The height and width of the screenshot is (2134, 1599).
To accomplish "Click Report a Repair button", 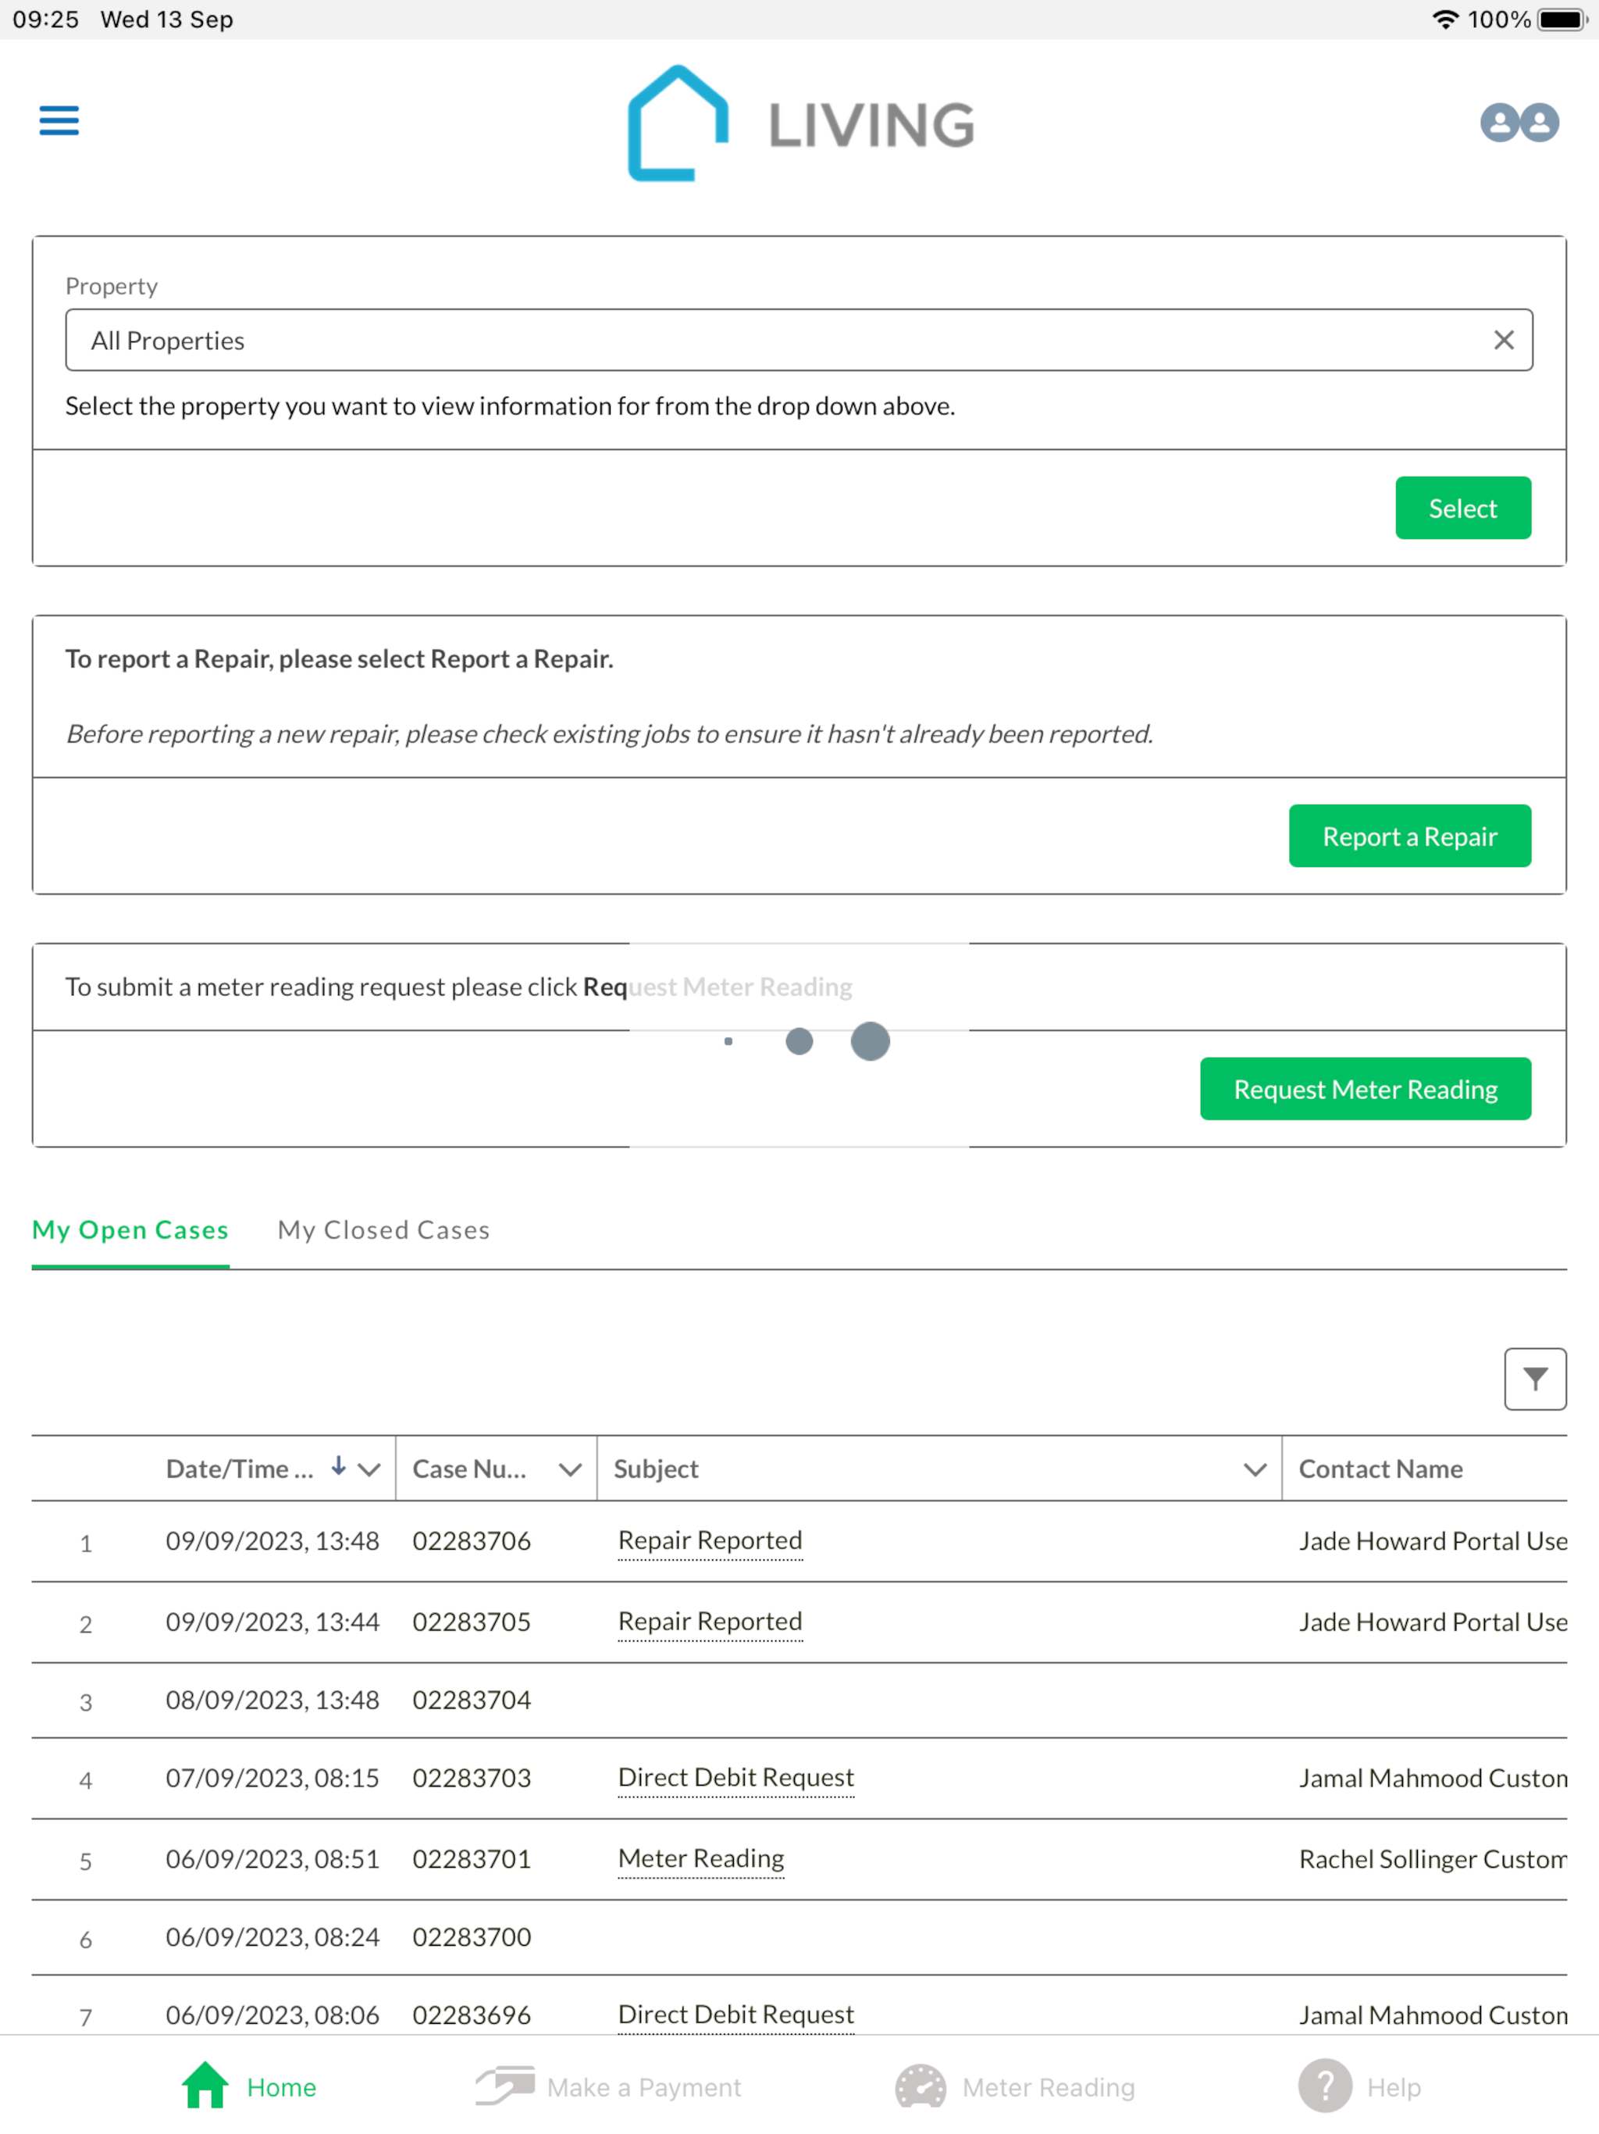I will click(1409, 836).
